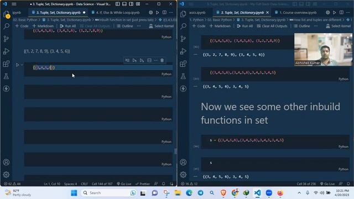Open Explorer in right VS Code window

point(183,14)
